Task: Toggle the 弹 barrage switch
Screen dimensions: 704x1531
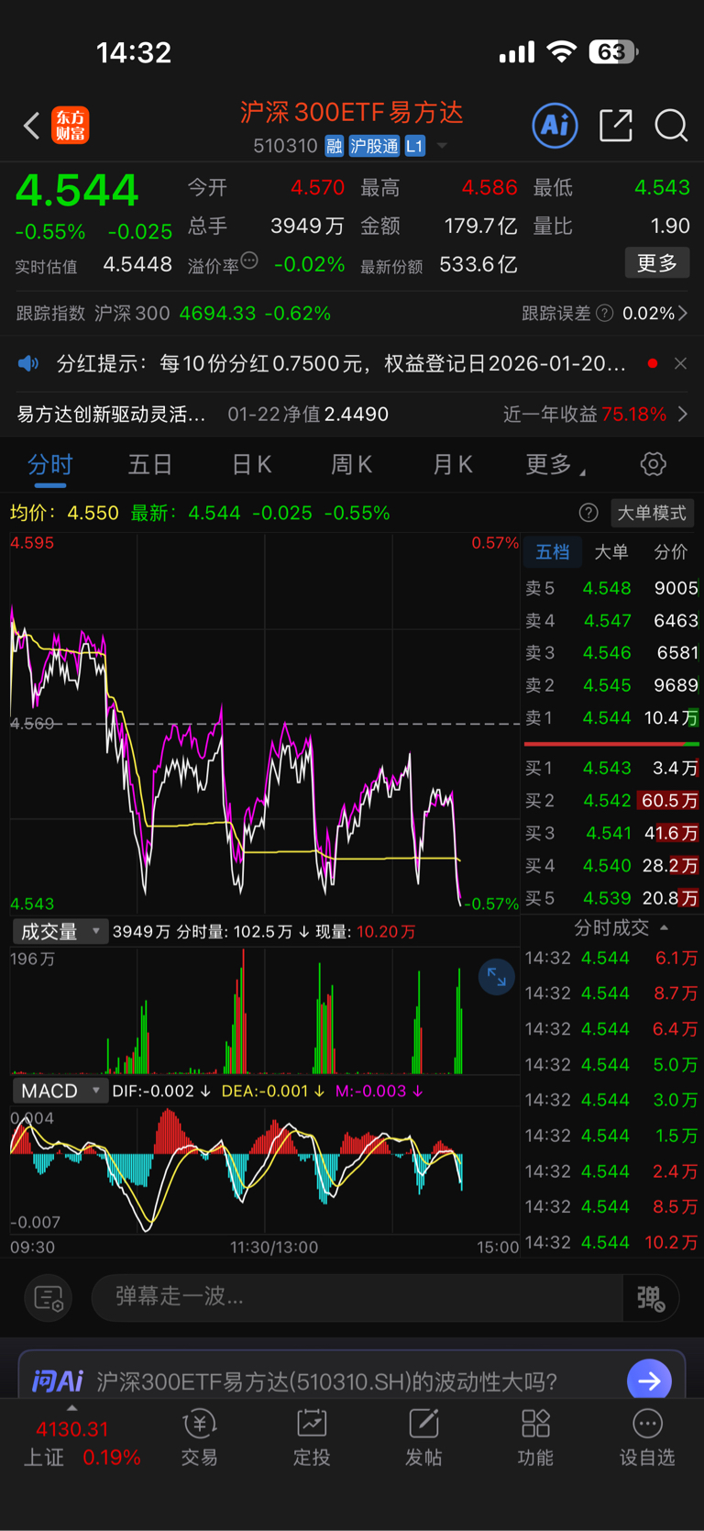Action: (x=651, y=1298)
